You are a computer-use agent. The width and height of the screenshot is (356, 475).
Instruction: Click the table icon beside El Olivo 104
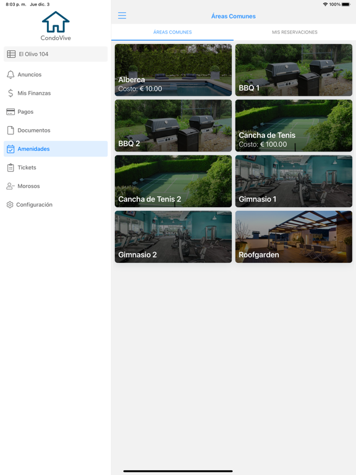click(11, 54)
